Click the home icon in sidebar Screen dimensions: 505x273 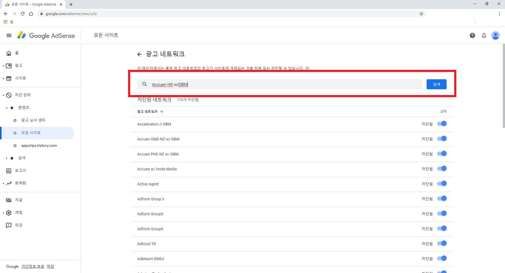tap(9, 53)
